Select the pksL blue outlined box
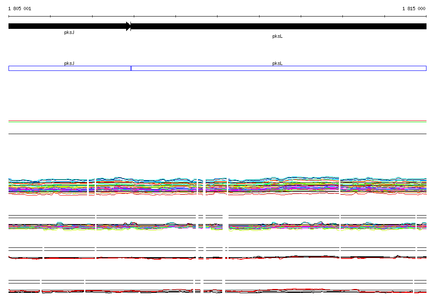Image resolution: width=435 pixels, height=303 pixels. point(279,68)
